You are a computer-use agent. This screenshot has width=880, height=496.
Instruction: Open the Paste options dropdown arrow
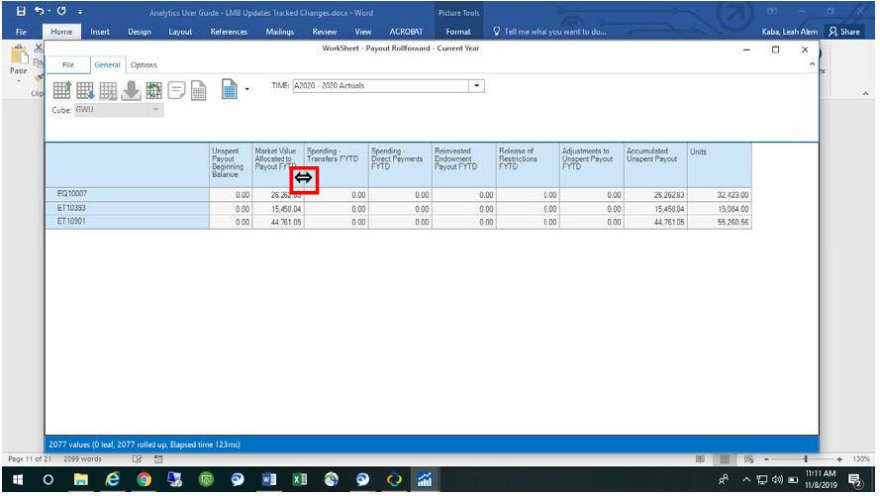19,81
